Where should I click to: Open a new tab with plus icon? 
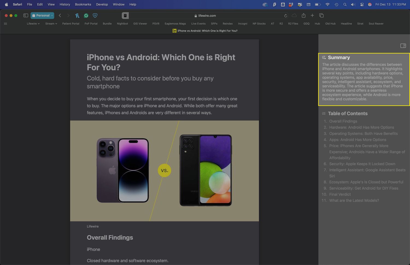click(x=312, y=16)
